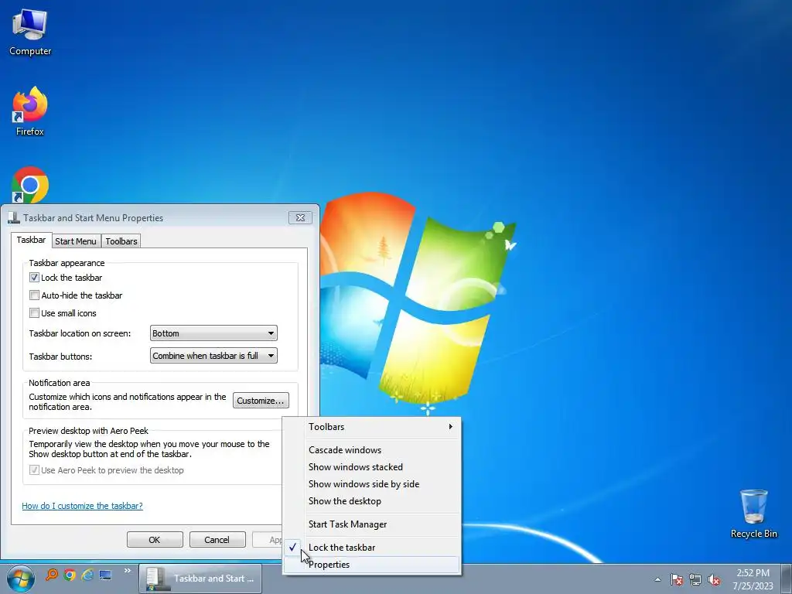Switch to the Taskbar tab
This screenshot has height=594, width=792.
(31, 240)
